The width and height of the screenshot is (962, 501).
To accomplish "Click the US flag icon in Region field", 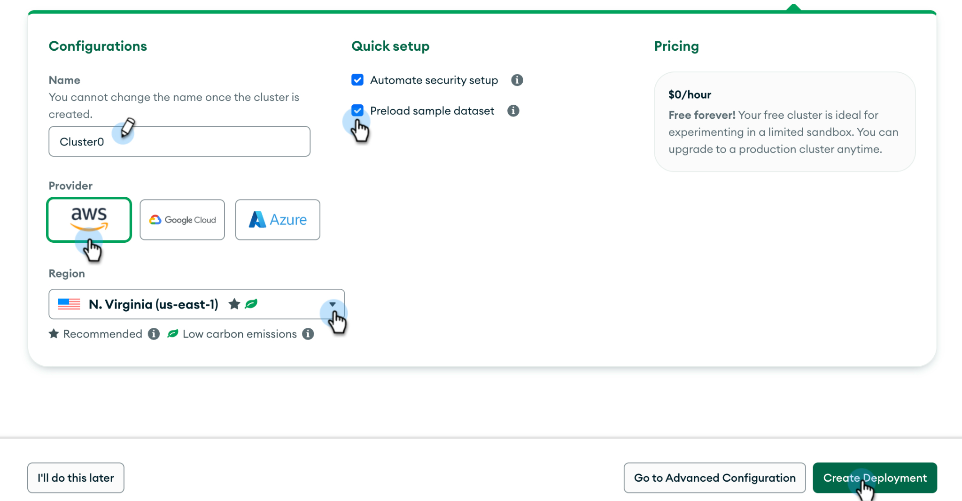I will point(69,304).
